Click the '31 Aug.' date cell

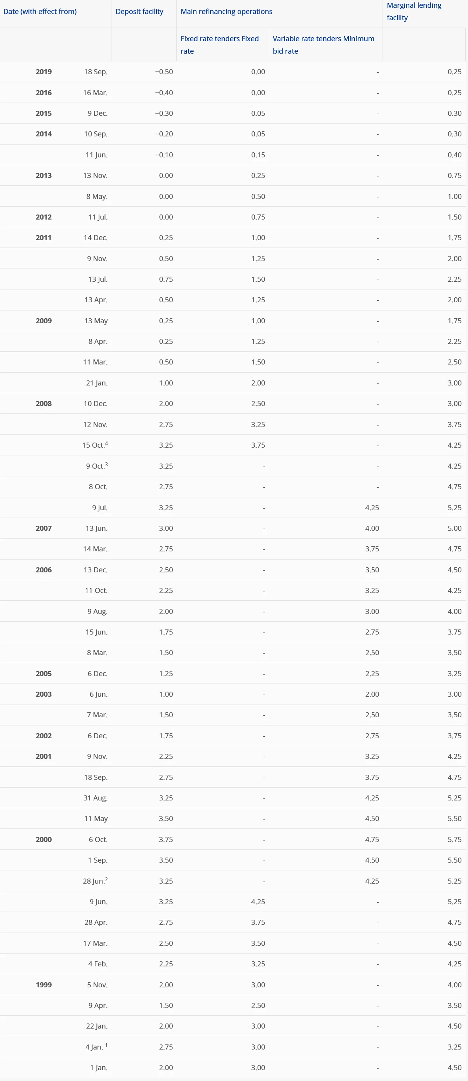coord(95,798)
